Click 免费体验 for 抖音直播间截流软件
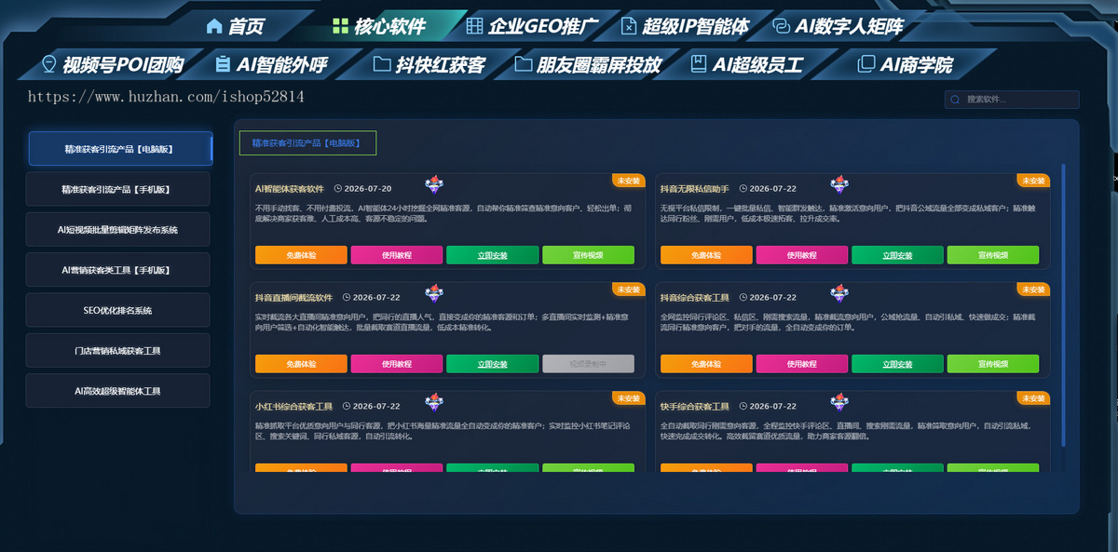The image size is (1118, 552). [301, 364]
